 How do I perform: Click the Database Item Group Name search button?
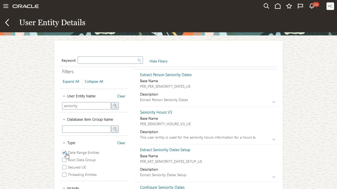click(x=115, y=129)
